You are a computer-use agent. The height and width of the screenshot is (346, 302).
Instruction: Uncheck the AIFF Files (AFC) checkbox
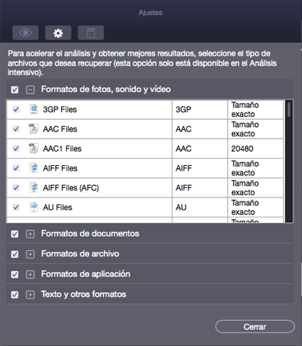point(16,187)
